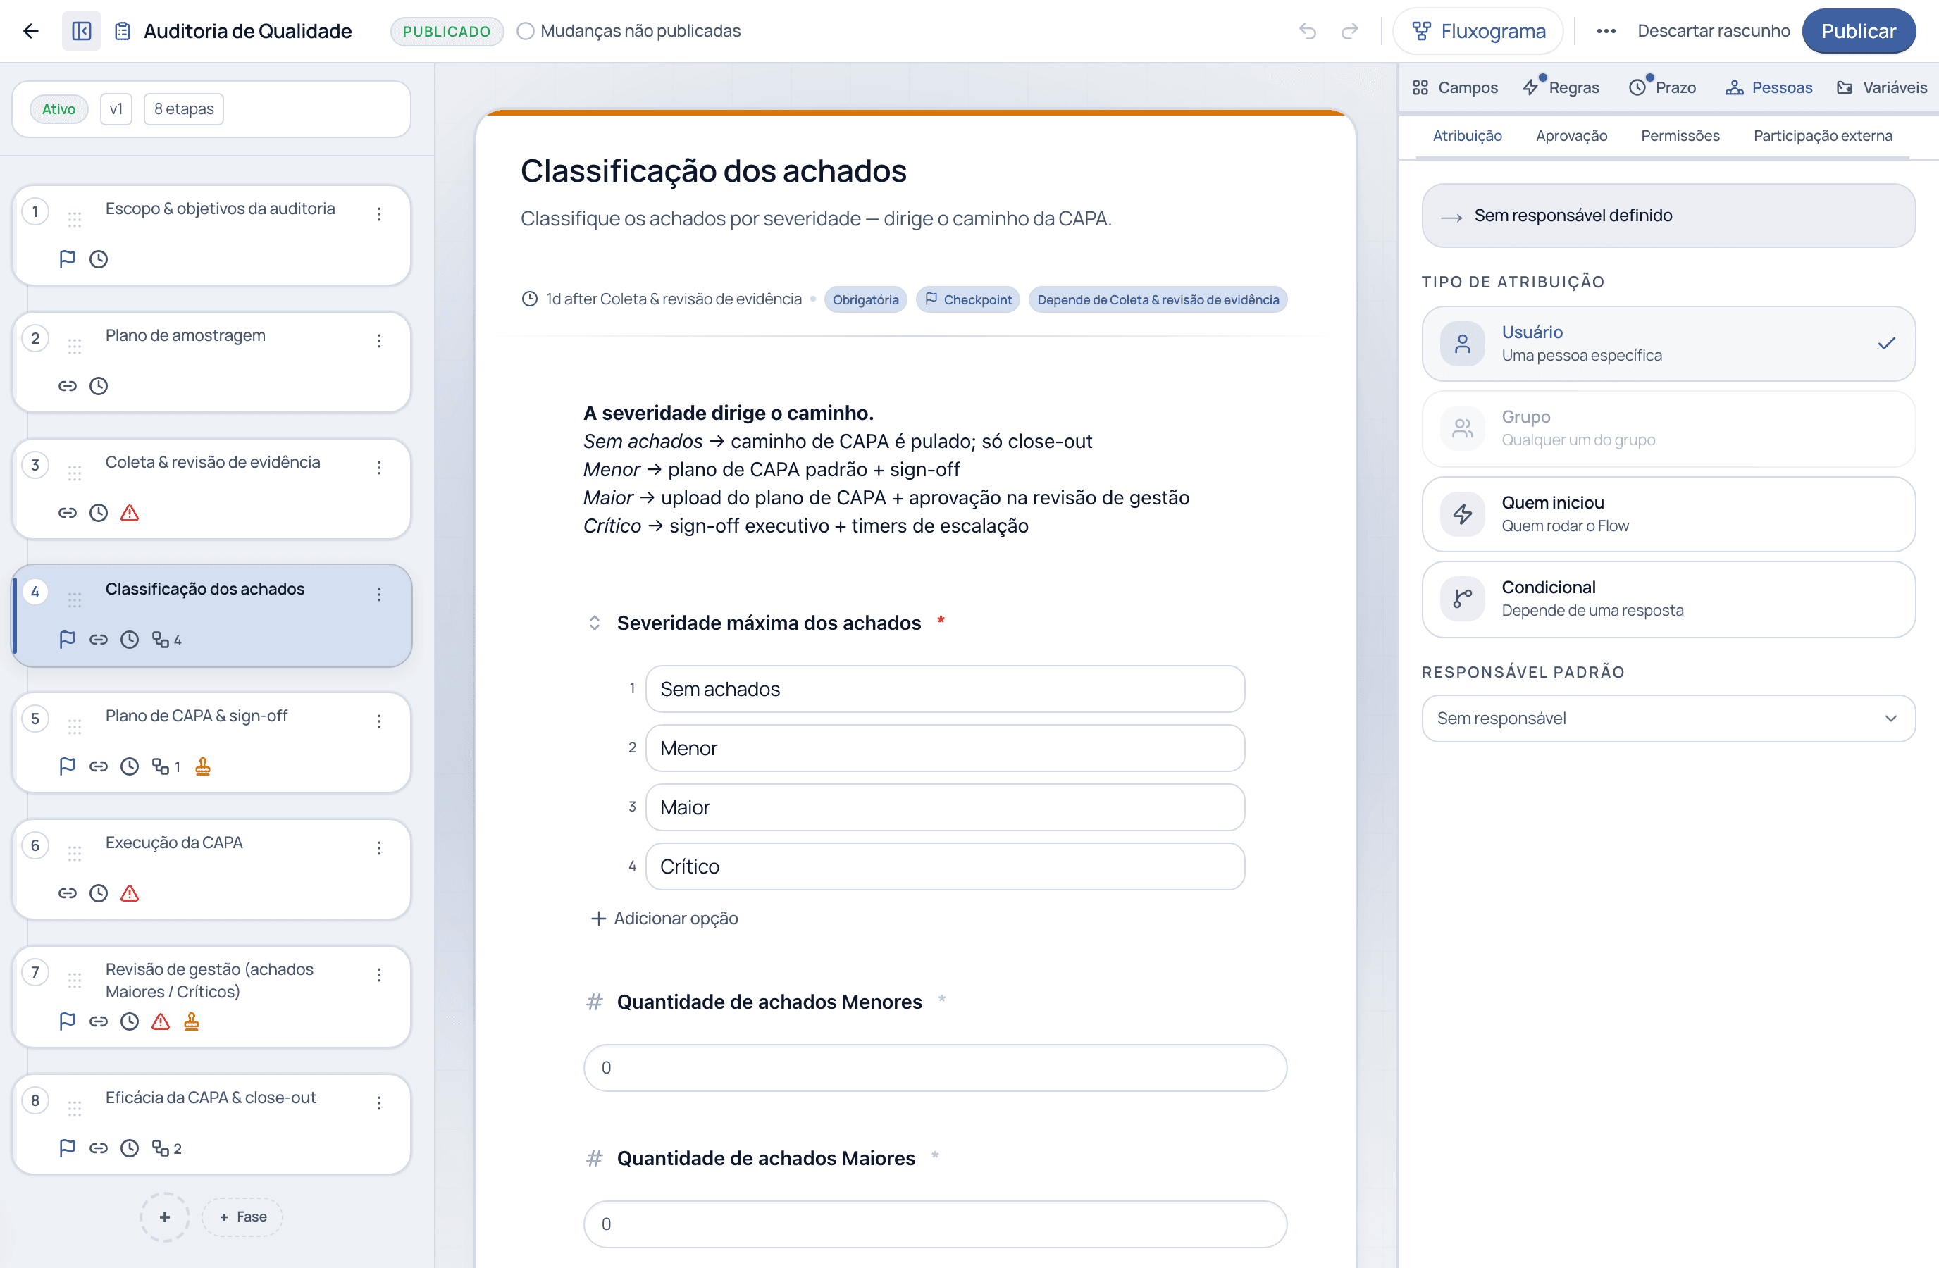Click the v1 version chip
Screen dimensions: 1939x1268
pos(116,109)
